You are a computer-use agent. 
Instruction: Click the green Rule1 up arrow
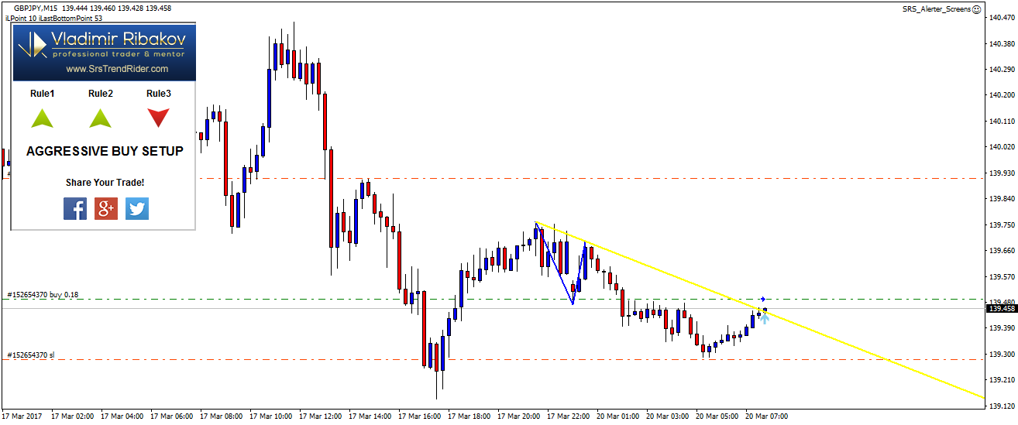pyautogui.click(x=42, y=118)
